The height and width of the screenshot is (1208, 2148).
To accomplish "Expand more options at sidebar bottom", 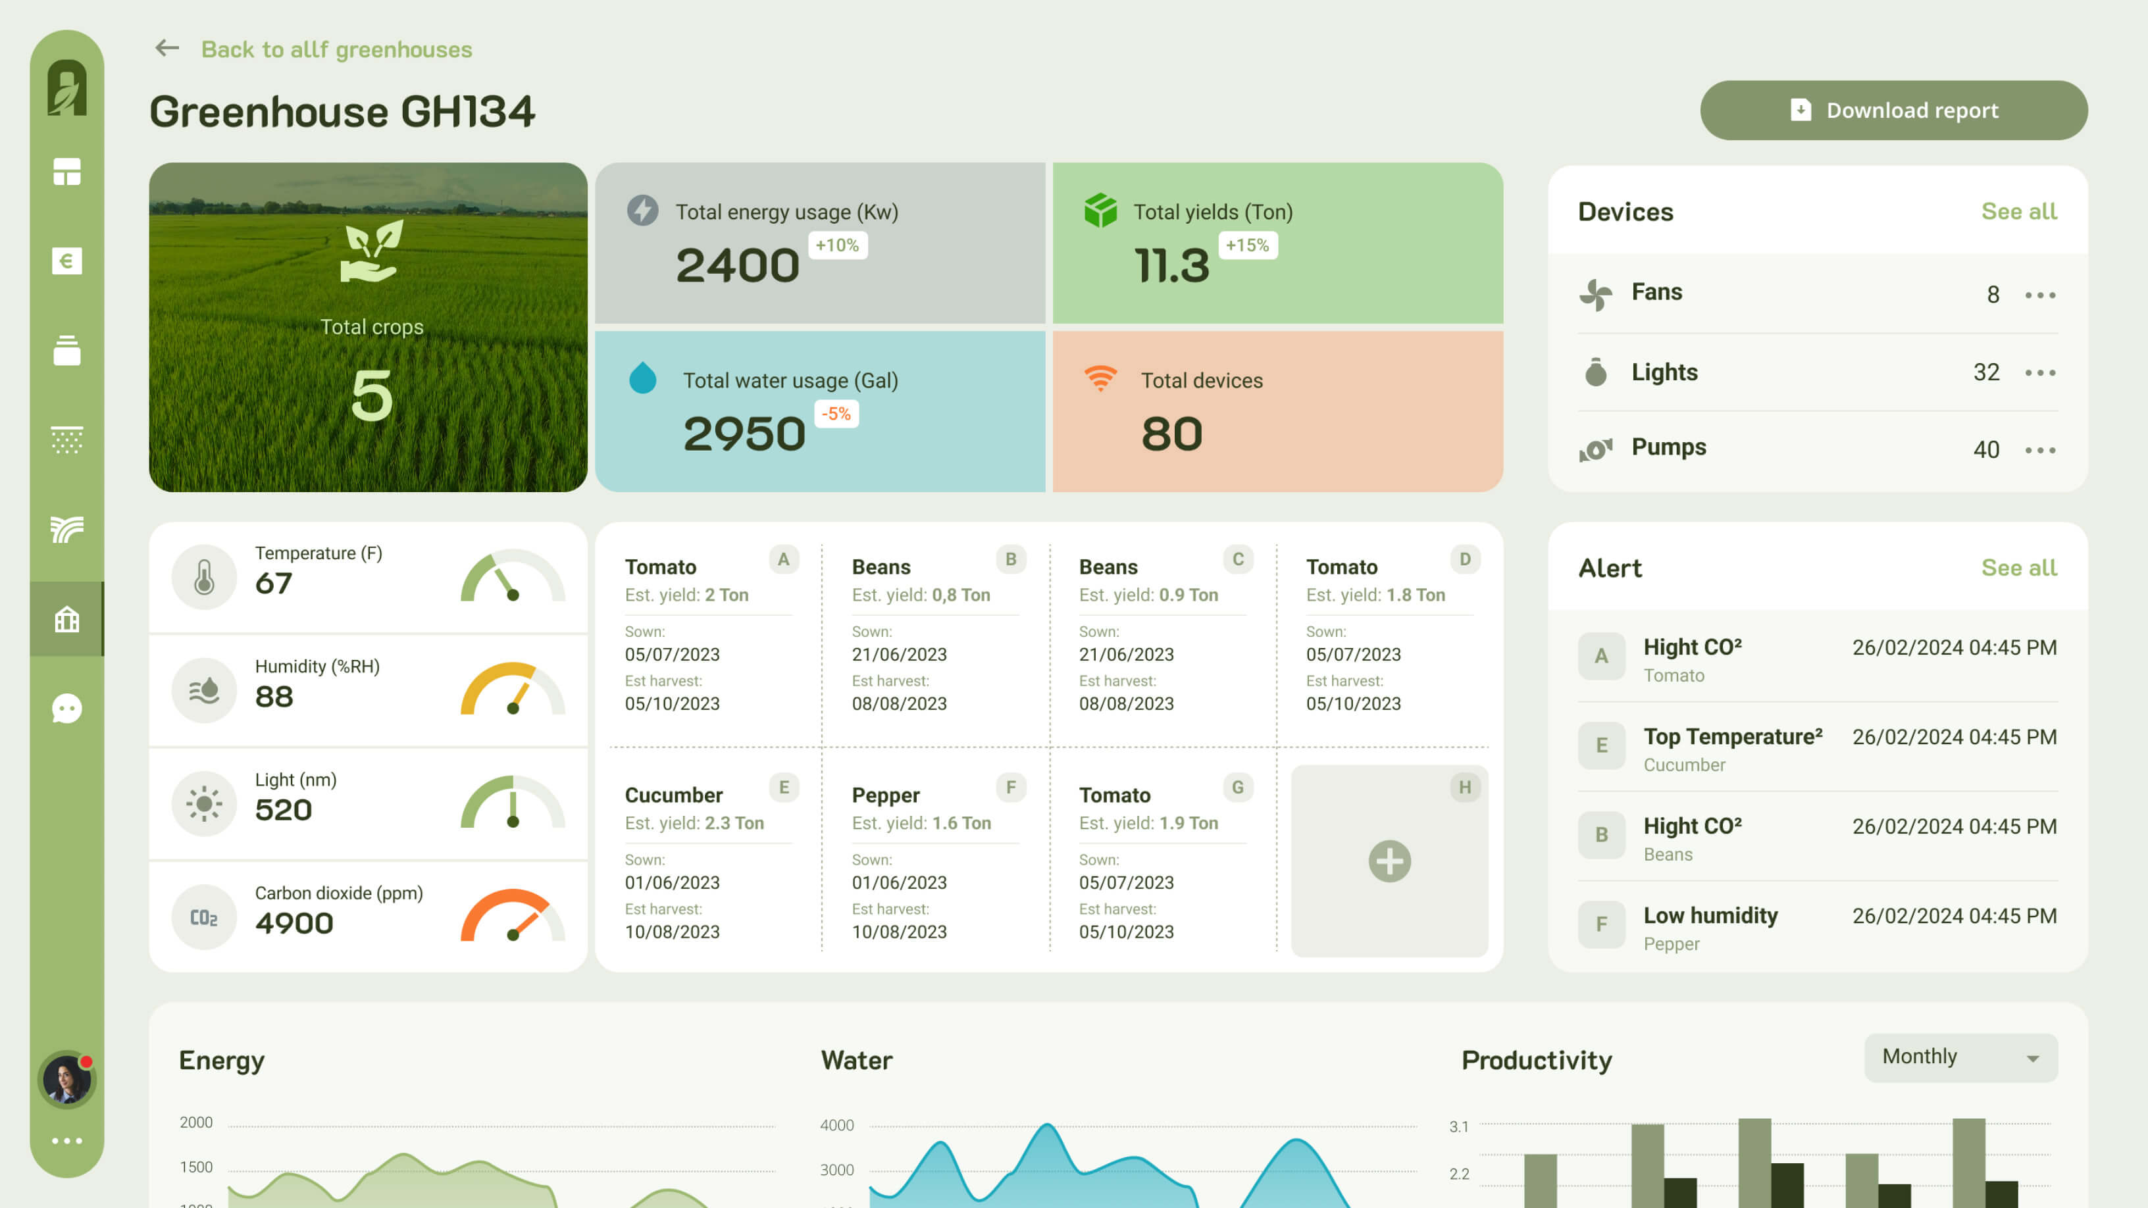I will point(66,1140).
